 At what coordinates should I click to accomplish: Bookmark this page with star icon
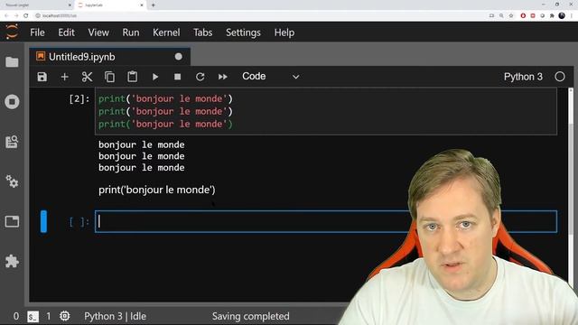pos(511,15)
